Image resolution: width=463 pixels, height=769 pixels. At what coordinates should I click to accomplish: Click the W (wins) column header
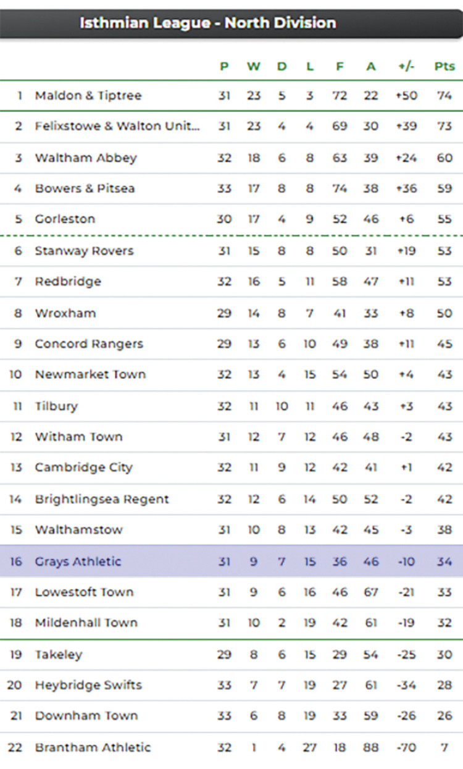point(254,67)
